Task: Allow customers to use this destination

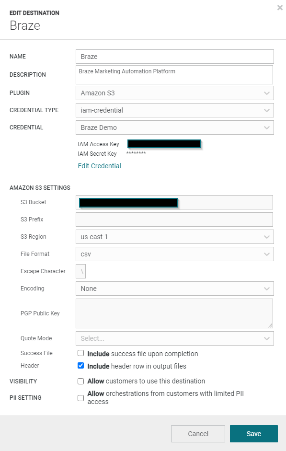Action: [x=81, y=381]
